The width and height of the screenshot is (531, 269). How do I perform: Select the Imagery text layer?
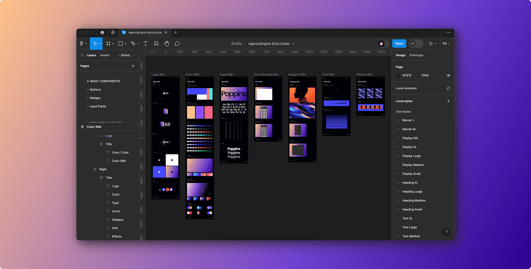(x=118, y=220)
